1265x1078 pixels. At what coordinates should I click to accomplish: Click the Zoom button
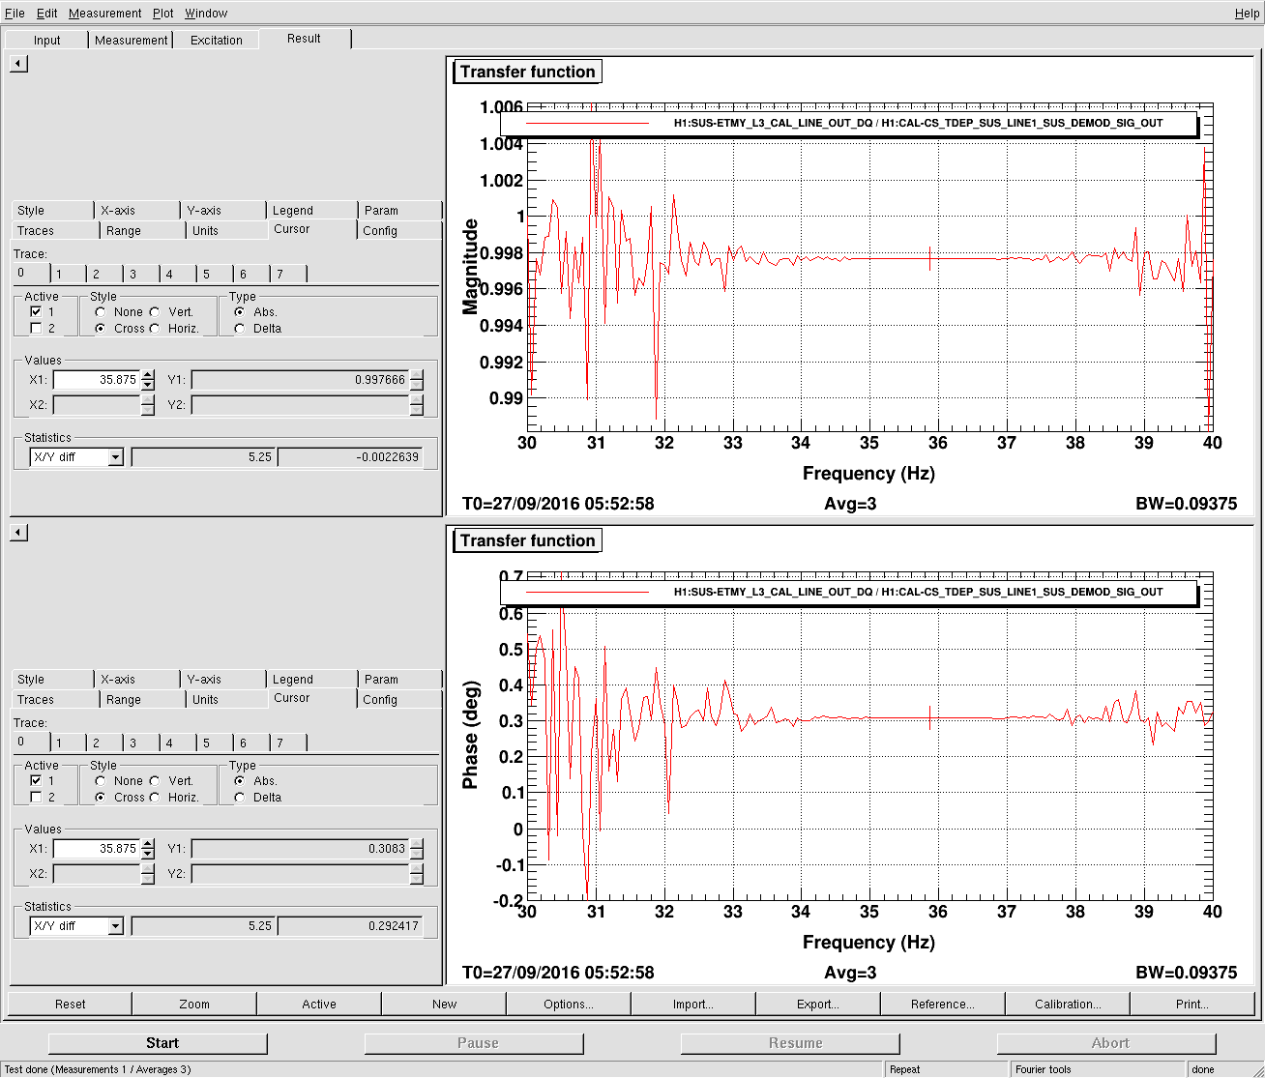[194, 1005]
